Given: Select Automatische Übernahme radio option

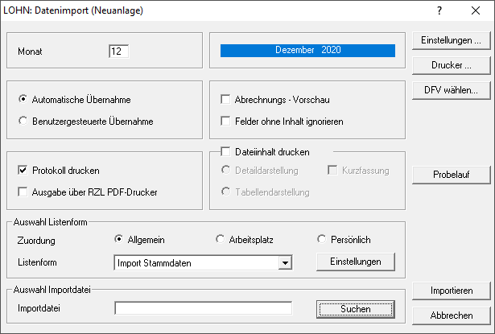Looking at the screenshot, I should click(x=23, y=100).
